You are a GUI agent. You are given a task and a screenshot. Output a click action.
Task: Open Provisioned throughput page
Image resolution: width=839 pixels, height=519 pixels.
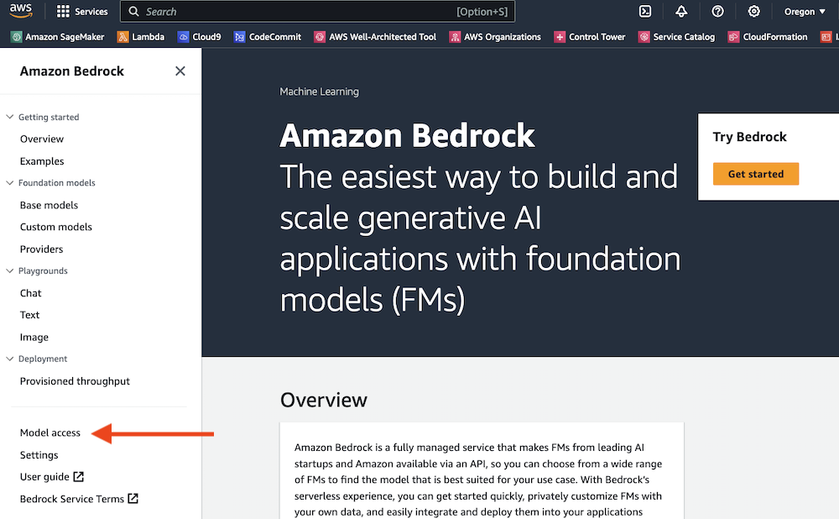pos(75,381)
